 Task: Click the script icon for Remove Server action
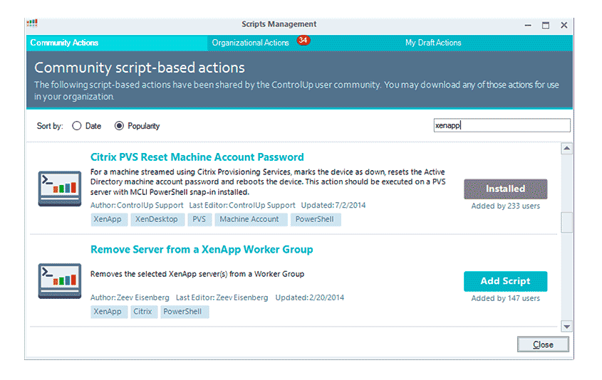tap(60, 281)
